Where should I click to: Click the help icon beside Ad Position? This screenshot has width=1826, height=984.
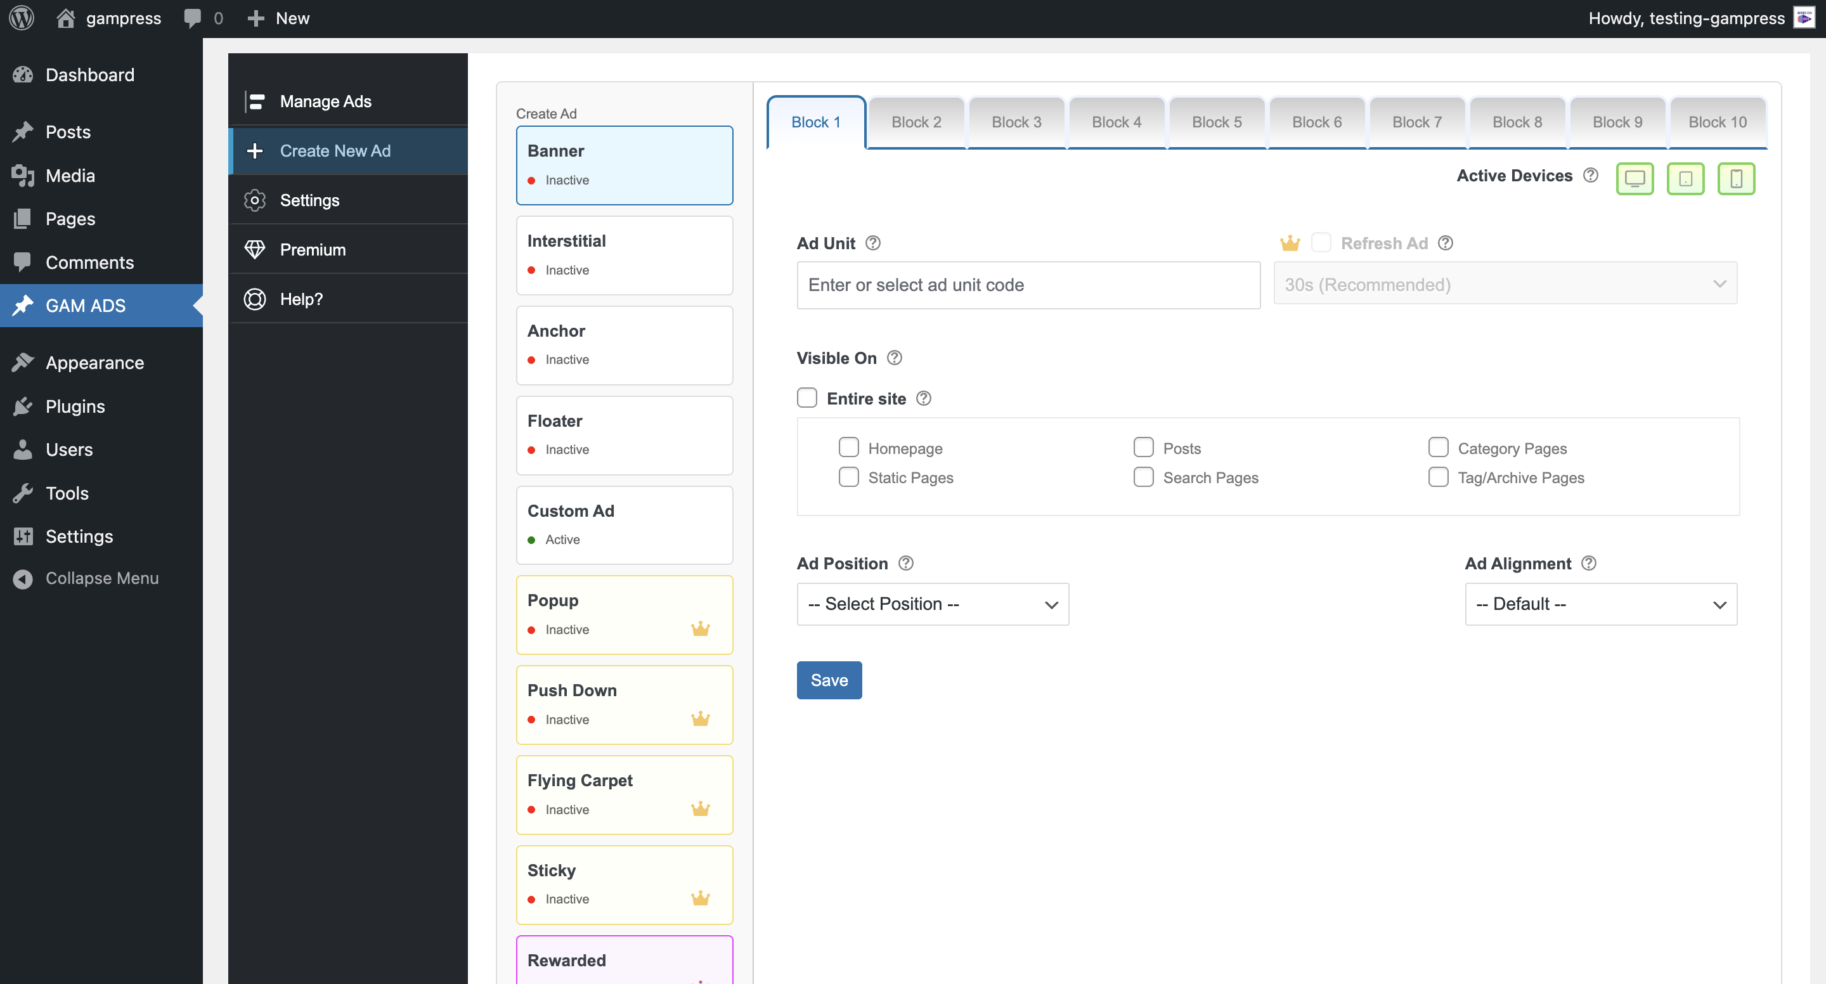(905, 563)
